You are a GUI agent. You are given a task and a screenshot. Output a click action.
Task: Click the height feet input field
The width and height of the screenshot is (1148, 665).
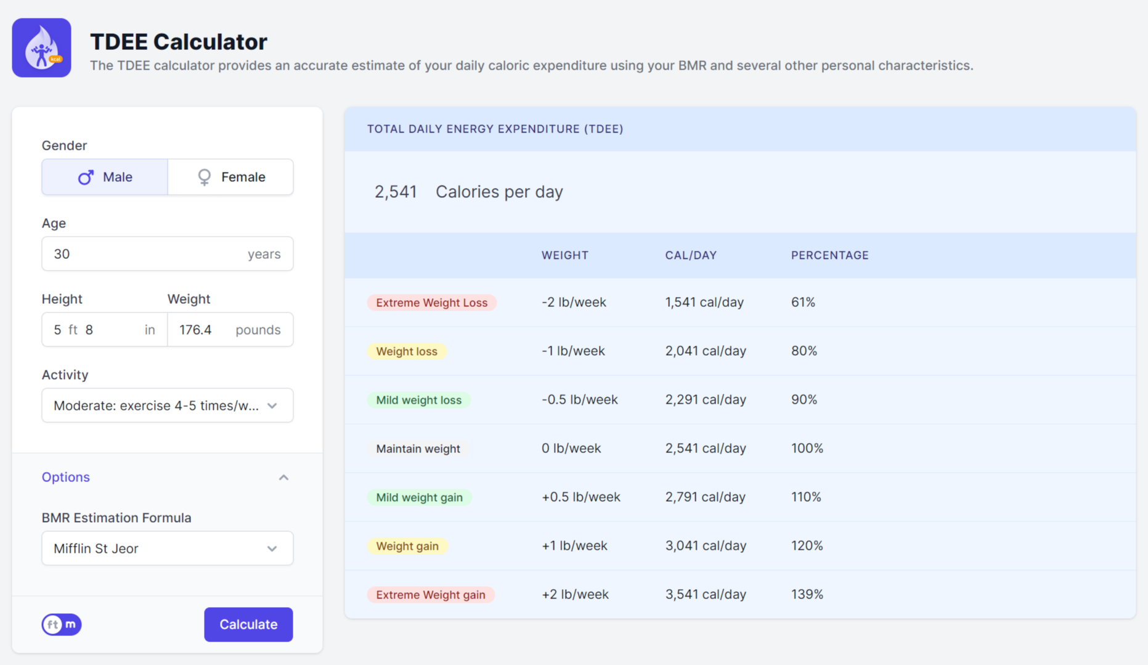tap(58, 330)
